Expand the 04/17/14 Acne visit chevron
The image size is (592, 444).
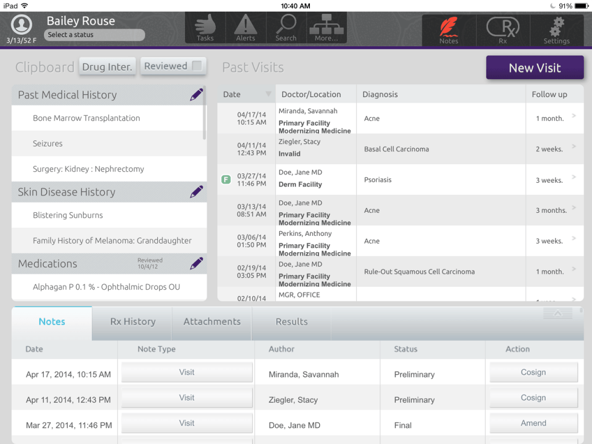tap(573, 116)
